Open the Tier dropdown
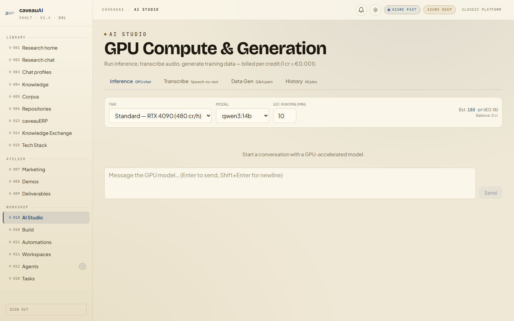This screenshot has height=321, width=514. click(160, 116)
